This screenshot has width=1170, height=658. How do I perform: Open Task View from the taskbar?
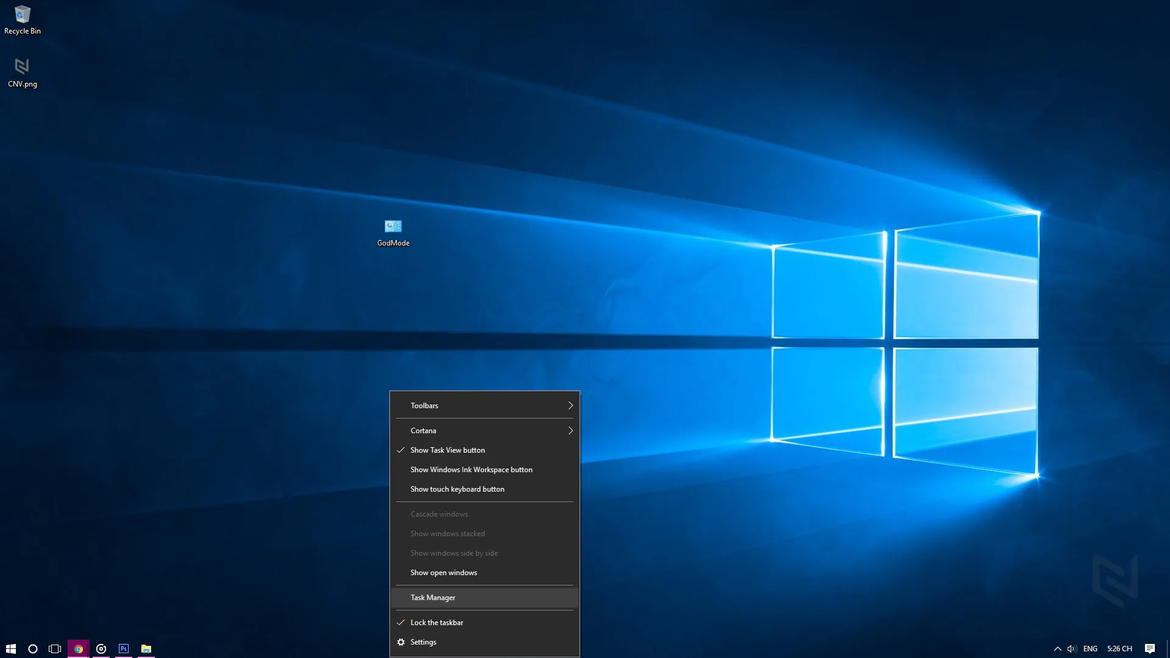[x=55, y=649]
